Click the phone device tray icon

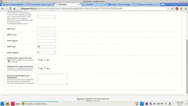[x=137, y=104]
